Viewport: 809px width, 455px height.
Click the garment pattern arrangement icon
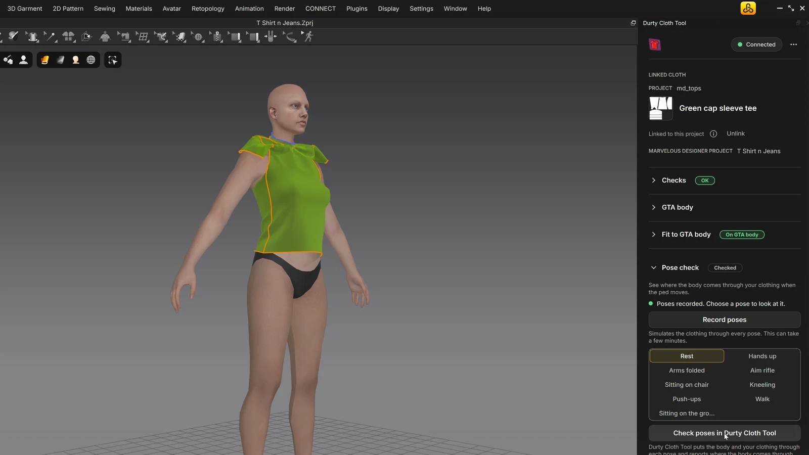coord(68,36)
